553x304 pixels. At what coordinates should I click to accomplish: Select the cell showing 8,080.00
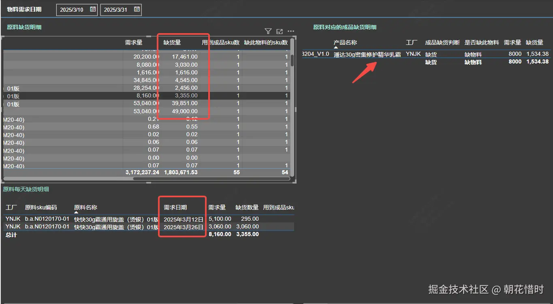[x=148, y=65]
